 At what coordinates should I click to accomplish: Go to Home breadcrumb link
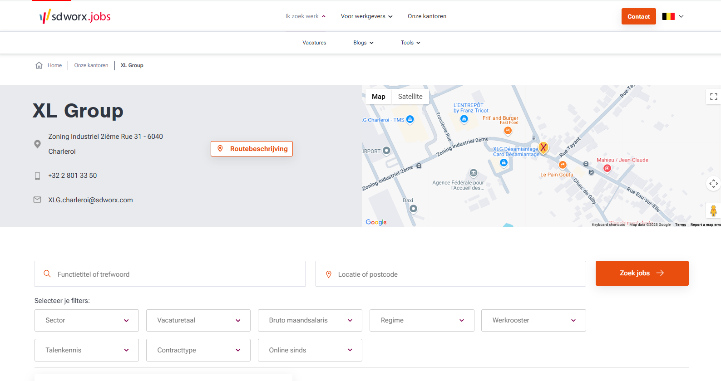54,65
